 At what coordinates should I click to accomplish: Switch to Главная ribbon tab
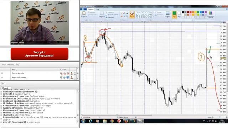point(90,9)
